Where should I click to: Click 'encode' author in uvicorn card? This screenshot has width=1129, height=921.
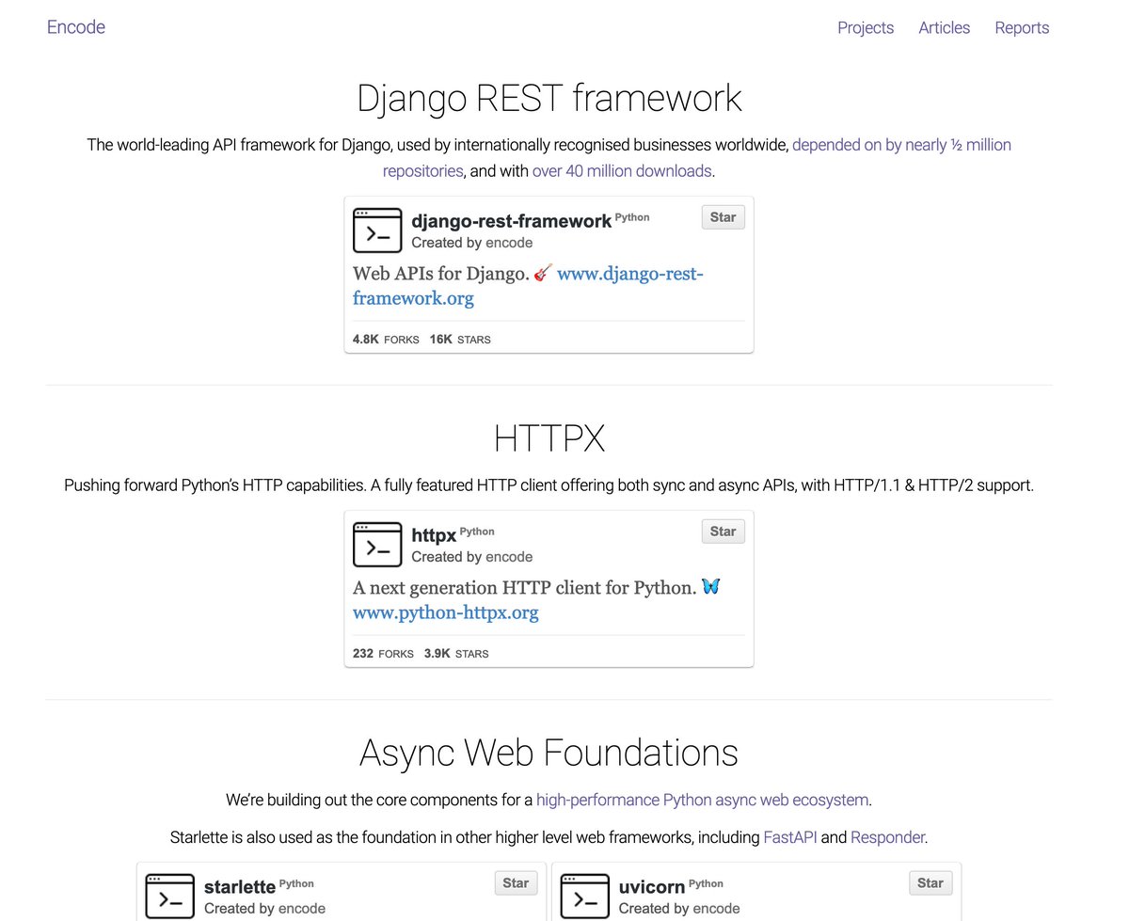[x=716, y=909]
